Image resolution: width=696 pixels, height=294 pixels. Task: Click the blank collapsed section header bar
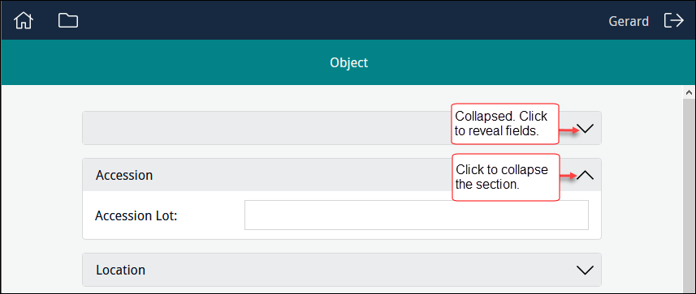pos(266,128)
